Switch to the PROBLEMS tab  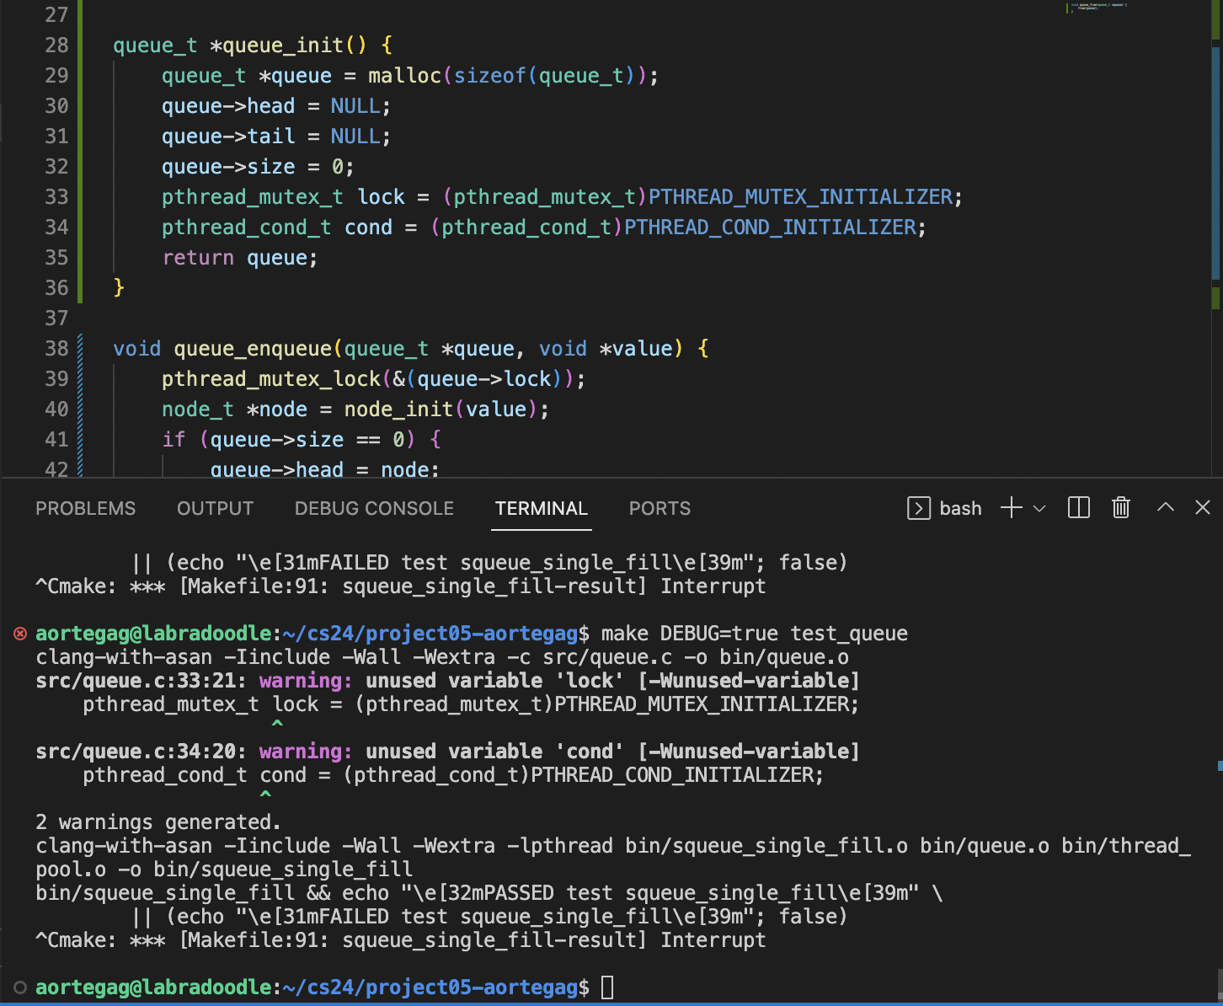click(x=85, y=508)
